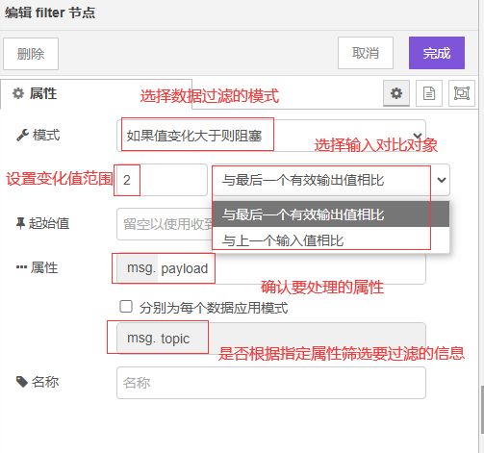Image resolution: width=484 pixels, height=453 pixels.
Task: Click the tag icon beside 名称
Action: click(22, 382)
